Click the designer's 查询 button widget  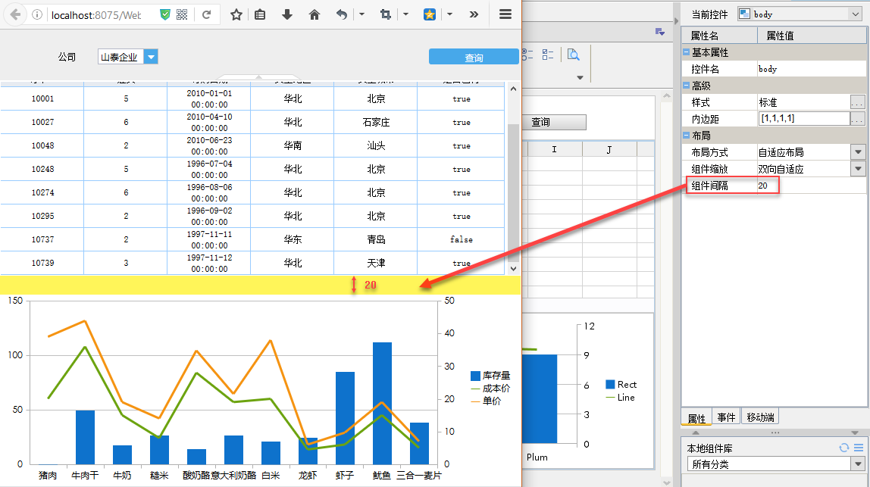(x=554, y=122)
